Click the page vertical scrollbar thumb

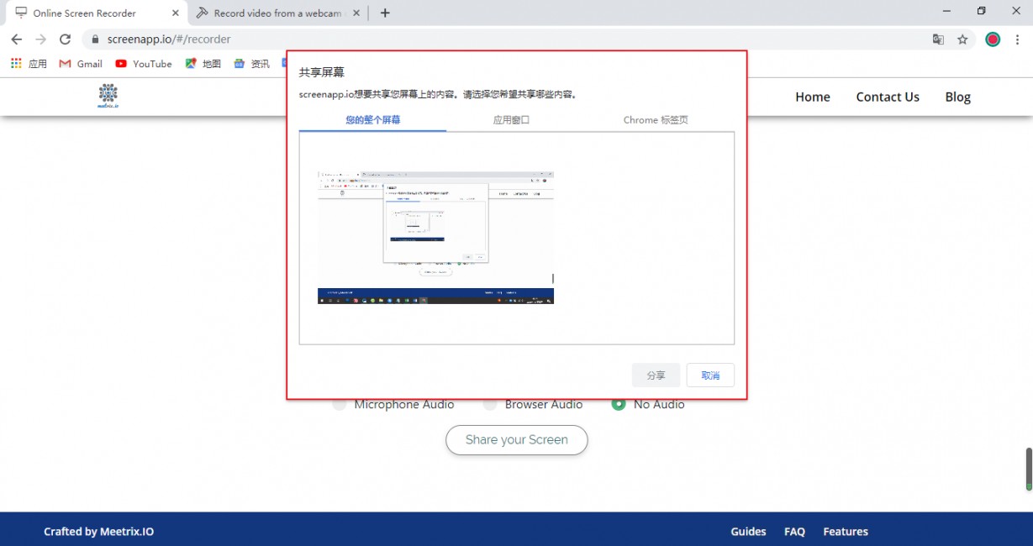1027,468
